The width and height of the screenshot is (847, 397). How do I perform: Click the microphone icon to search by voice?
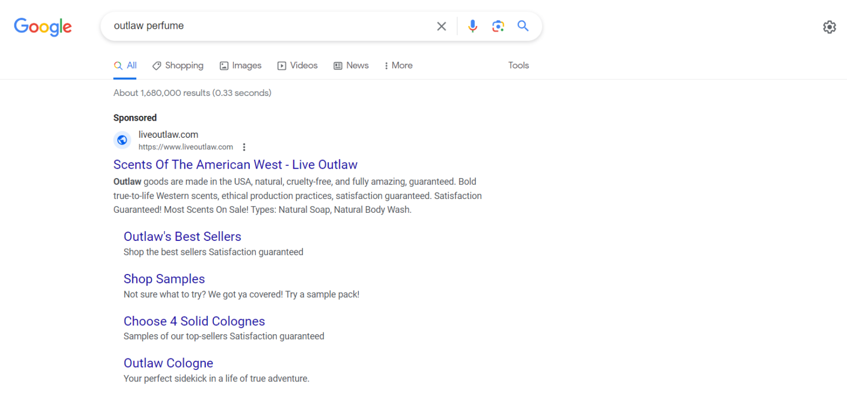click(473, 26)
